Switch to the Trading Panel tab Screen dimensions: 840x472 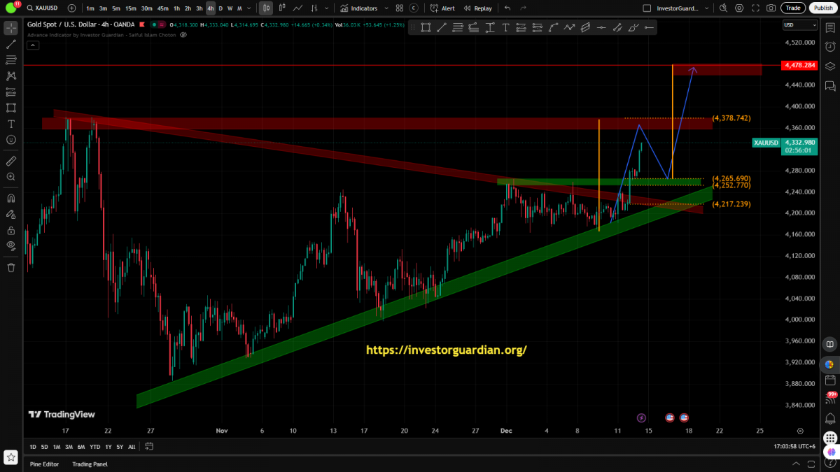[90, 464]
